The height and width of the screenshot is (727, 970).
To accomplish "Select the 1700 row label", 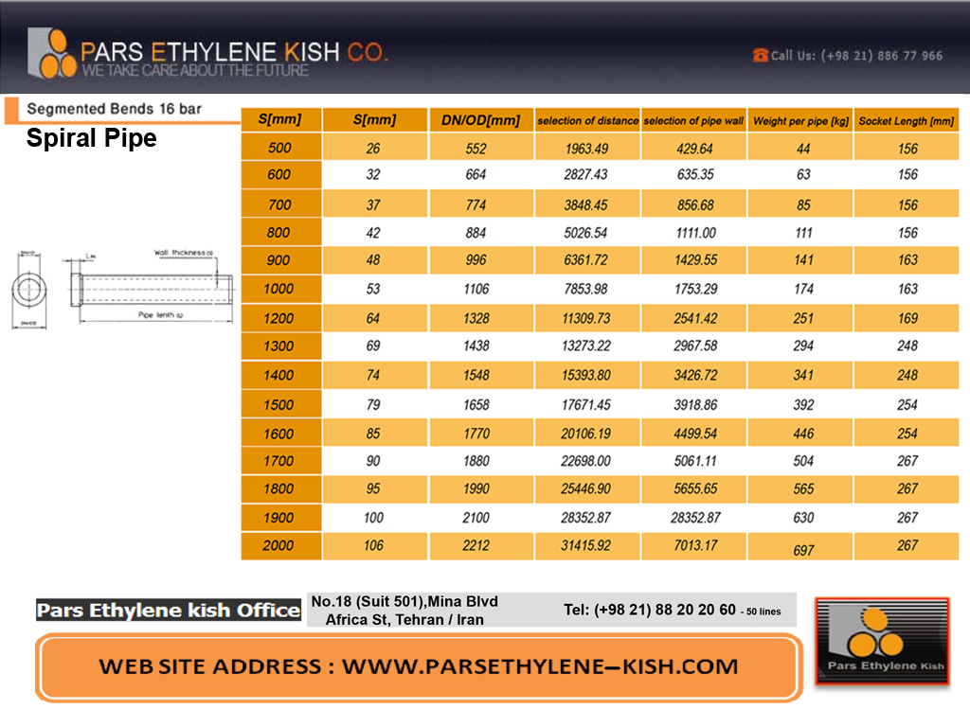I will click(x=278, y=461).
